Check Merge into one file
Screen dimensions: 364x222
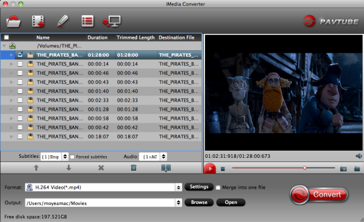[x=218, y=188]
